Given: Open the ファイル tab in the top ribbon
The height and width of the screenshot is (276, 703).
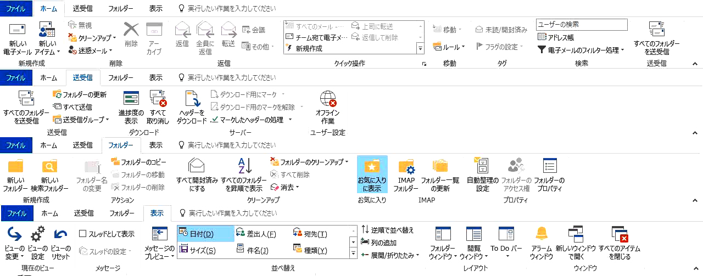Looking at the screenshot, I should 16,9.
